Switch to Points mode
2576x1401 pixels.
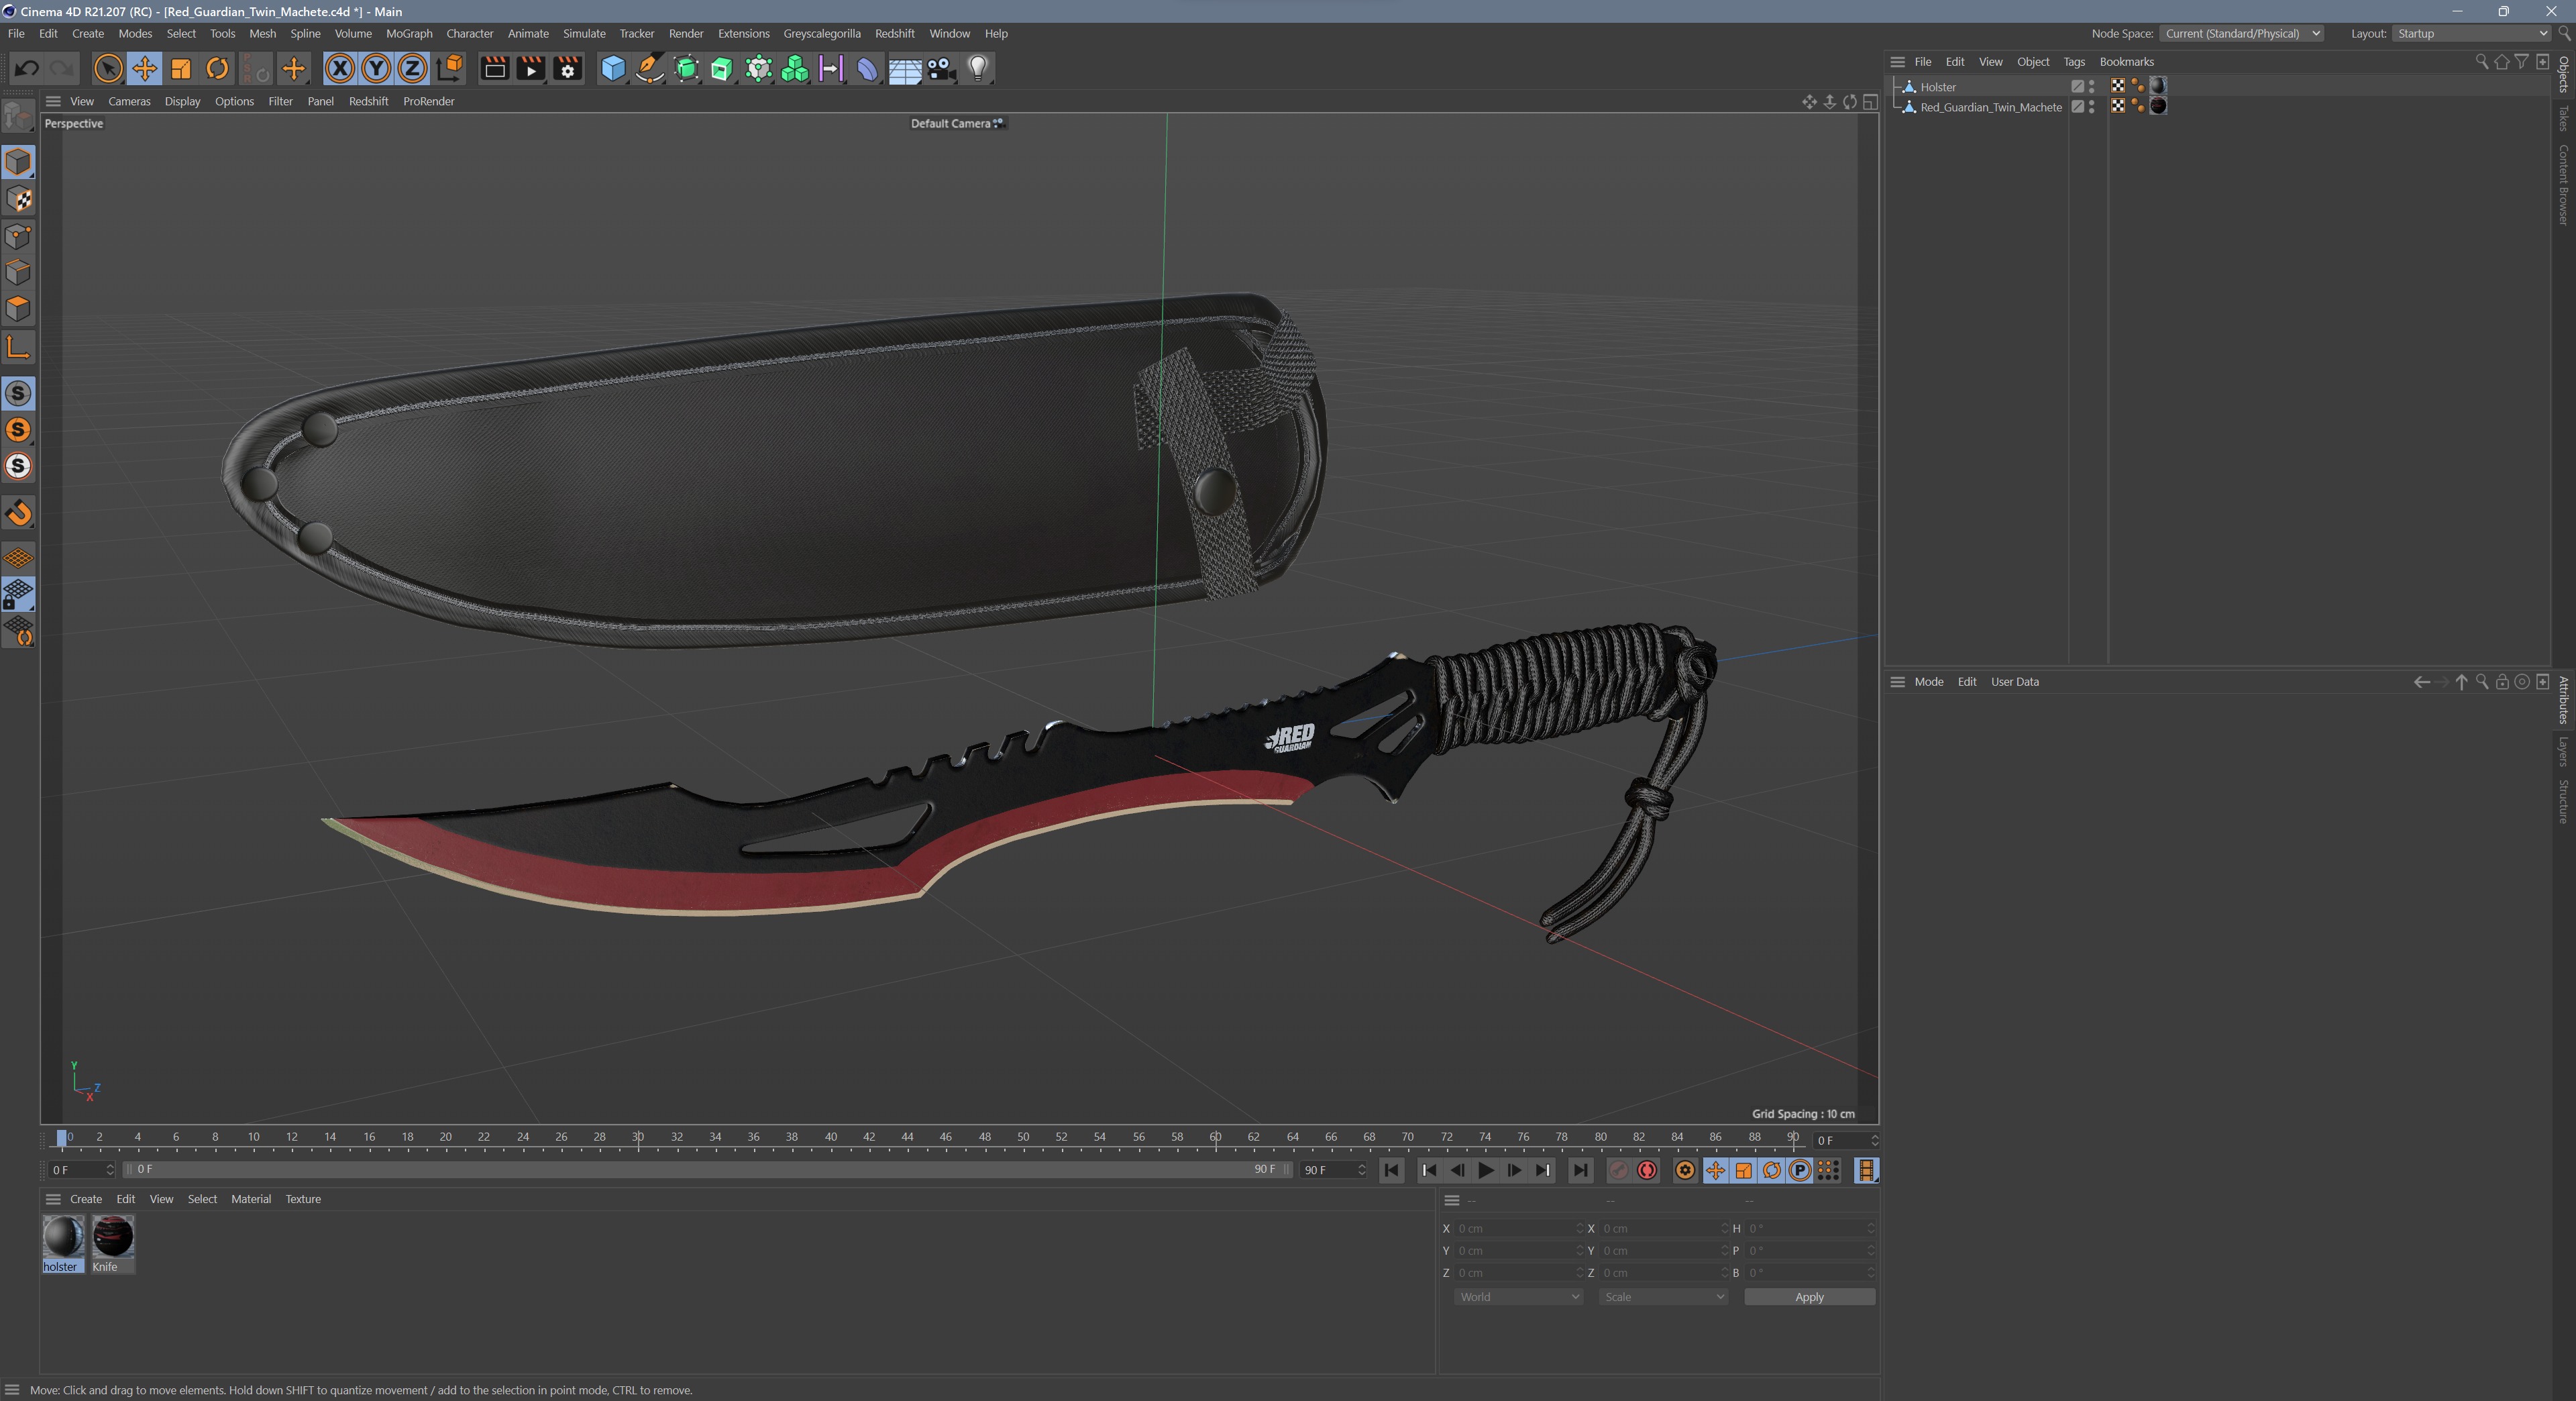point(19,236)
